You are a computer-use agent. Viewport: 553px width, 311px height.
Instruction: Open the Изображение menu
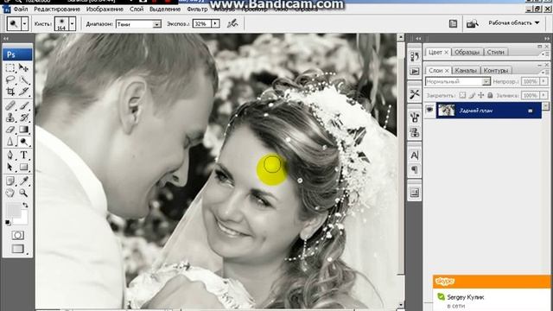tap(105, 10)
